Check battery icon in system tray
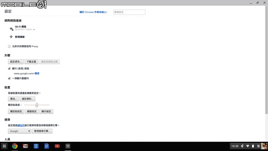Image resolution: width=268 pixels, height=151 pixels. pyautogui.click(x=253, y=146)
